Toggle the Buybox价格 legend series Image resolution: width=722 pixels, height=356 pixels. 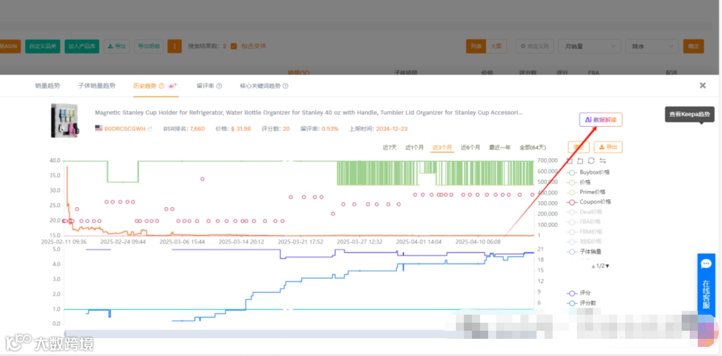coord(588,172)
